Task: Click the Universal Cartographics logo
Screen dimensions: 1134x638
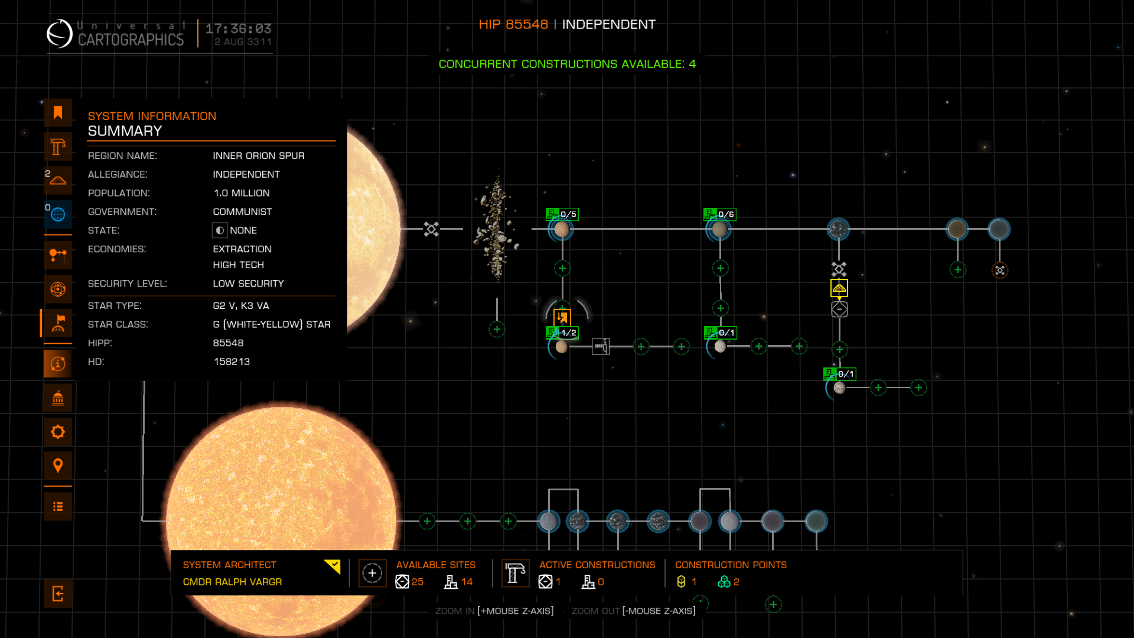Action: [115, 34]
